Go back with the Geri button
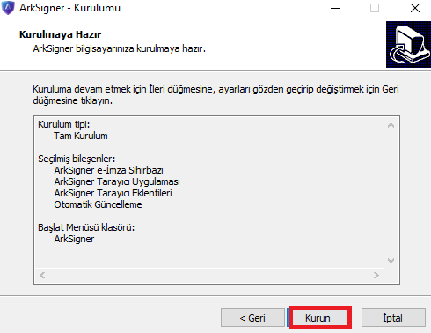The image size is (431, 333). pos(252,318)
